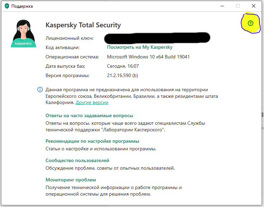The height and width of the screenshot is (207, 264).
Task: Launch "Мониторинг проблем" tool
Action: [x=70, y=180]
